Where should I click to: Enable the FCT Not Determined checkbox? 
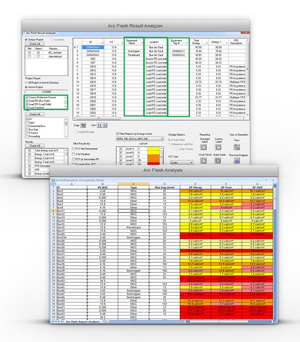[x=74, y=148]
